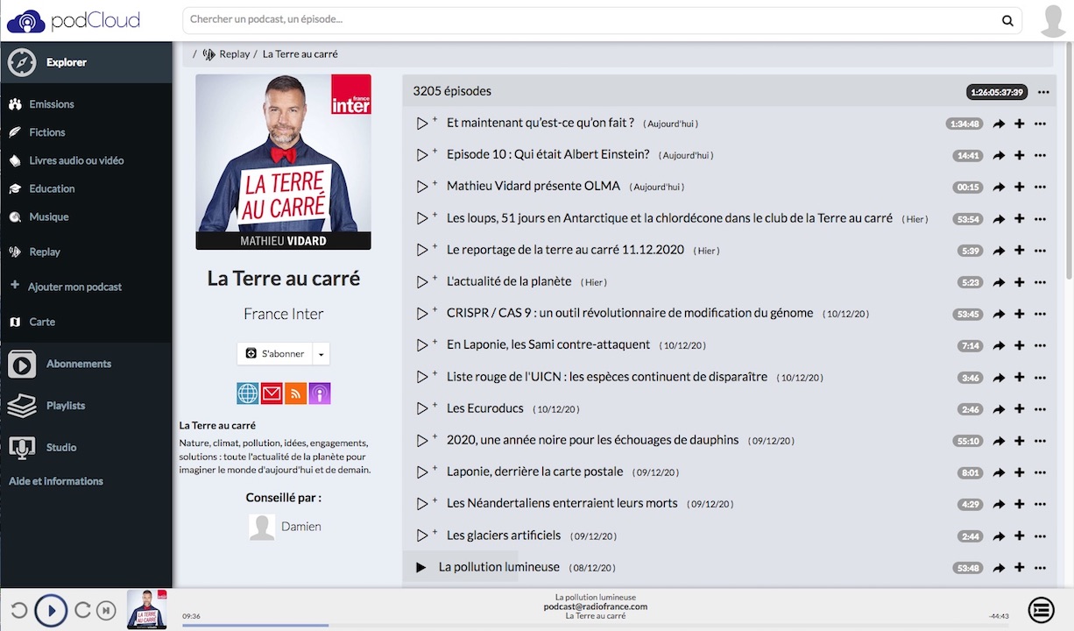Play episode 'L'actualité de la planète'
The height and width of the screenshot is (631, 1074).
pos(421,282)
